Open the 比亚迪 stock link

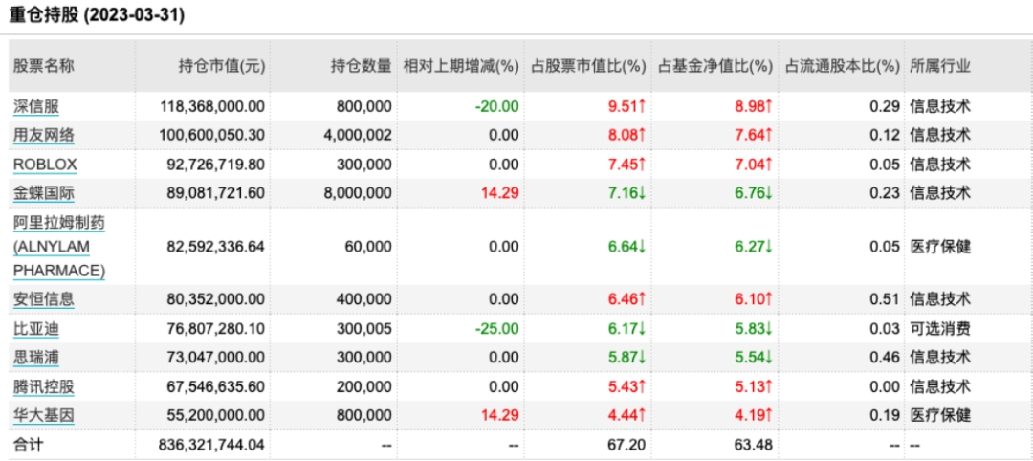[x=35, y=329]
